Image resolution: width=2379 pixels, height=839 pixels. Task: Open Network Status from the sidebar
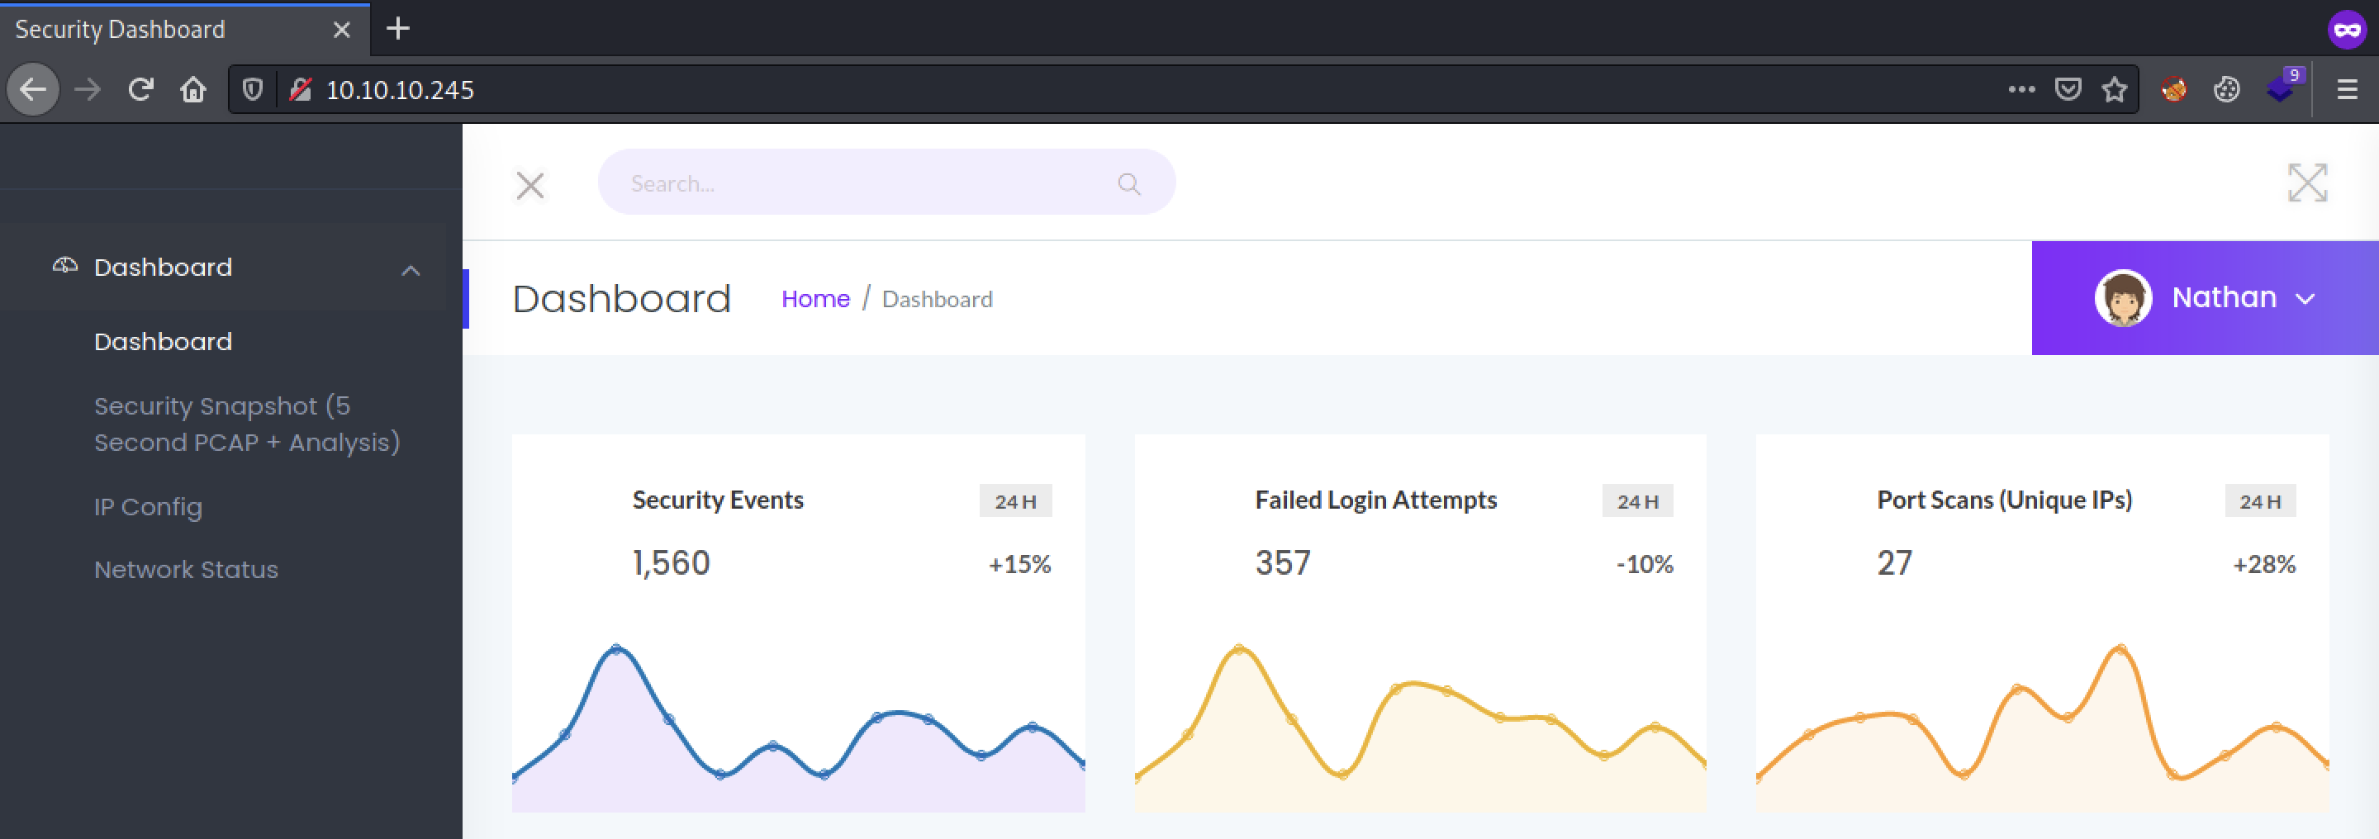186,570
